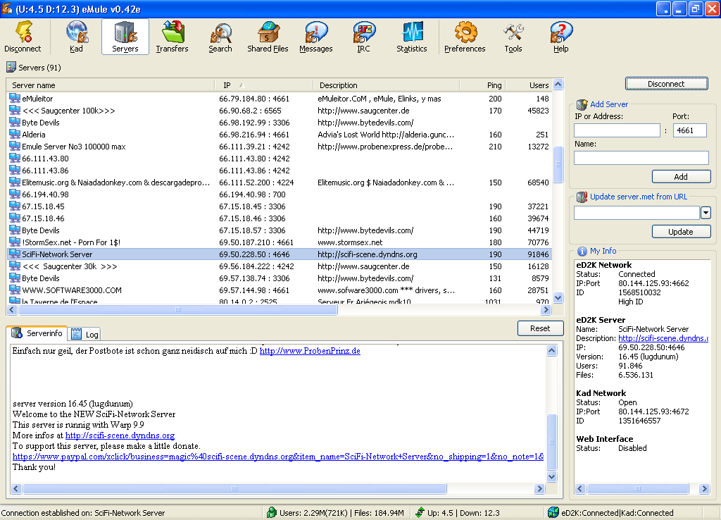
Task: Open the Description link in My Info
Action: [x=663, y=338]
